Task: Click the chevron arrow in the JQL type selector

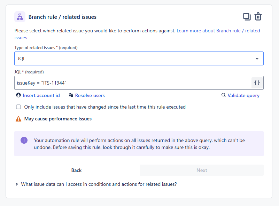Action: pyautogui.click(x=257, y=58)
